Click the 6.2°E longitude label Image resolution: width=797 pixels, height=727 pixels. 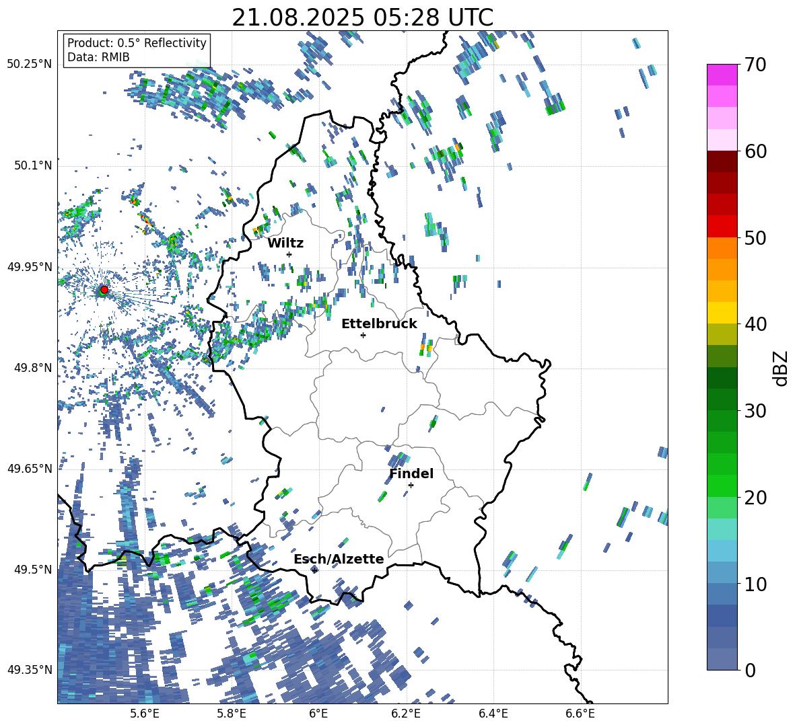[x=406, y=714]
